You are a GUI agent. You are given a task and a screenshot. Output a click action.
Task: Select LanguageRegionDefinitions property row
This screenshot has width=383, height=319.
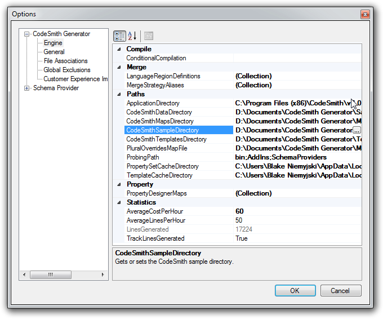[179, 76]
